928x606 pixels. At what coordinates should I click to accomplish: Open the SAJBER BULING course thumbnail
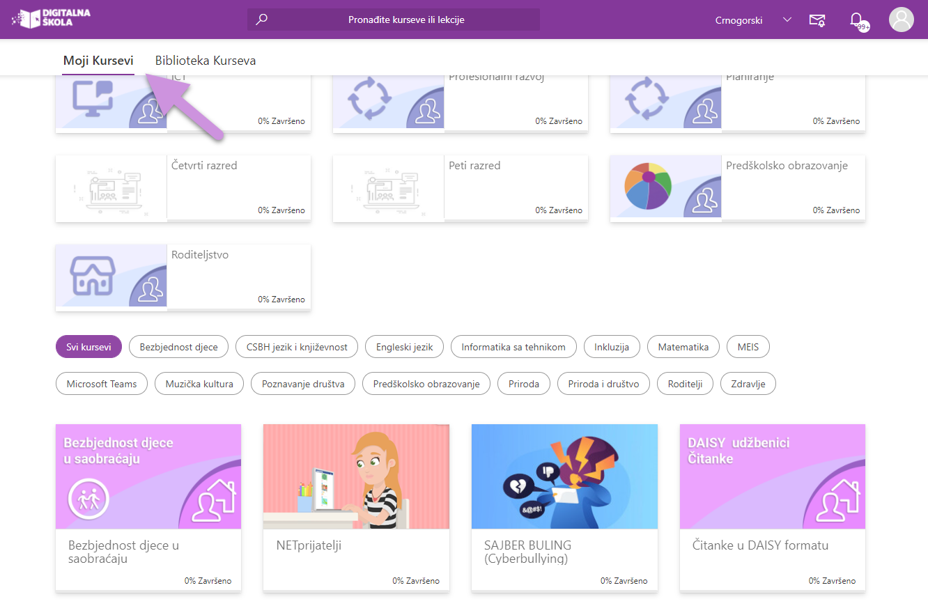(x=564, y=476)
